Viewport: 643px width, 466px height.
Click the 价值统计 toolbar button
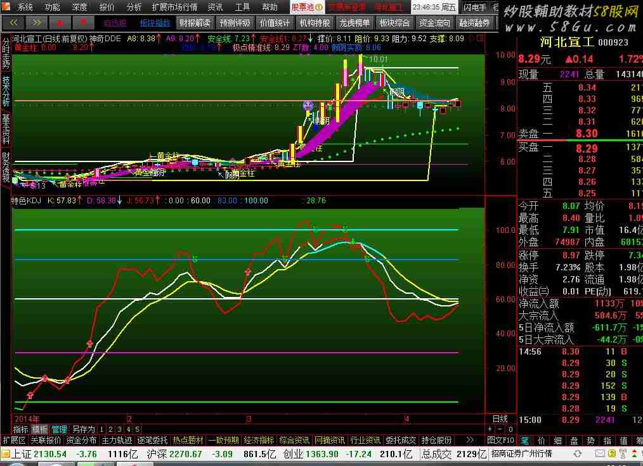click(275, 23)
